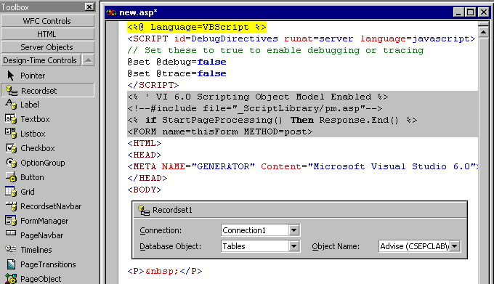The width and height of the screenshot is (494, 284).
Task: Open the Server Objects toolbox tab
Action: (47, 47)
